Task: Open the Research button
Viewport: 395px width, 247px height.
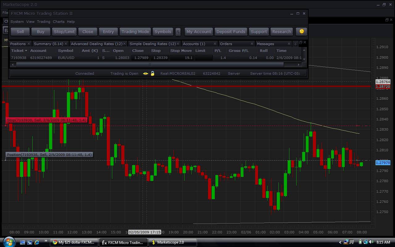Action: pyautogui.click(x=281, y=31)
